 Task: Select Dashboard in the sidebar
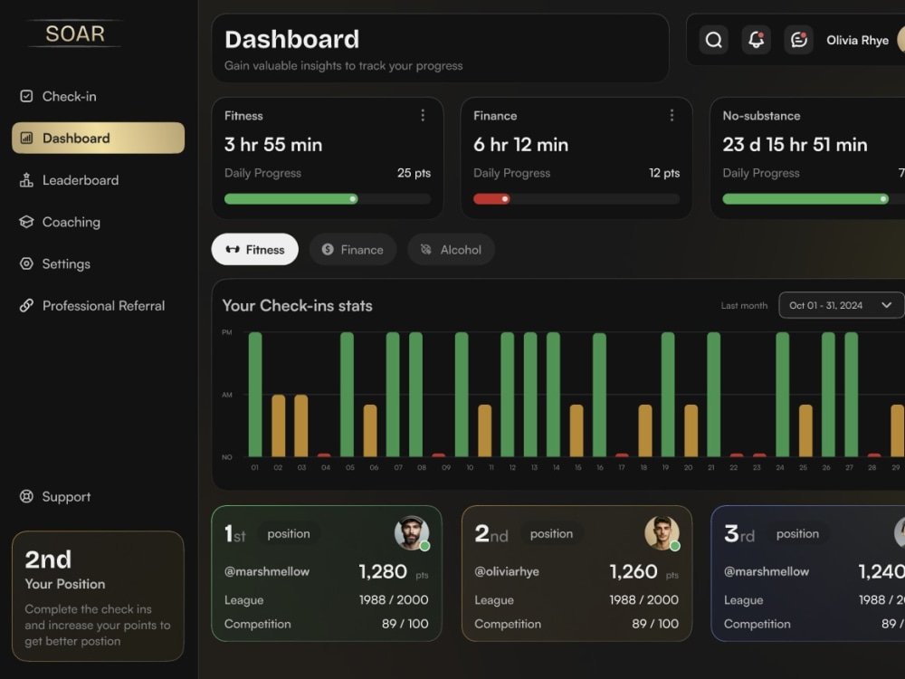point(98,138)
